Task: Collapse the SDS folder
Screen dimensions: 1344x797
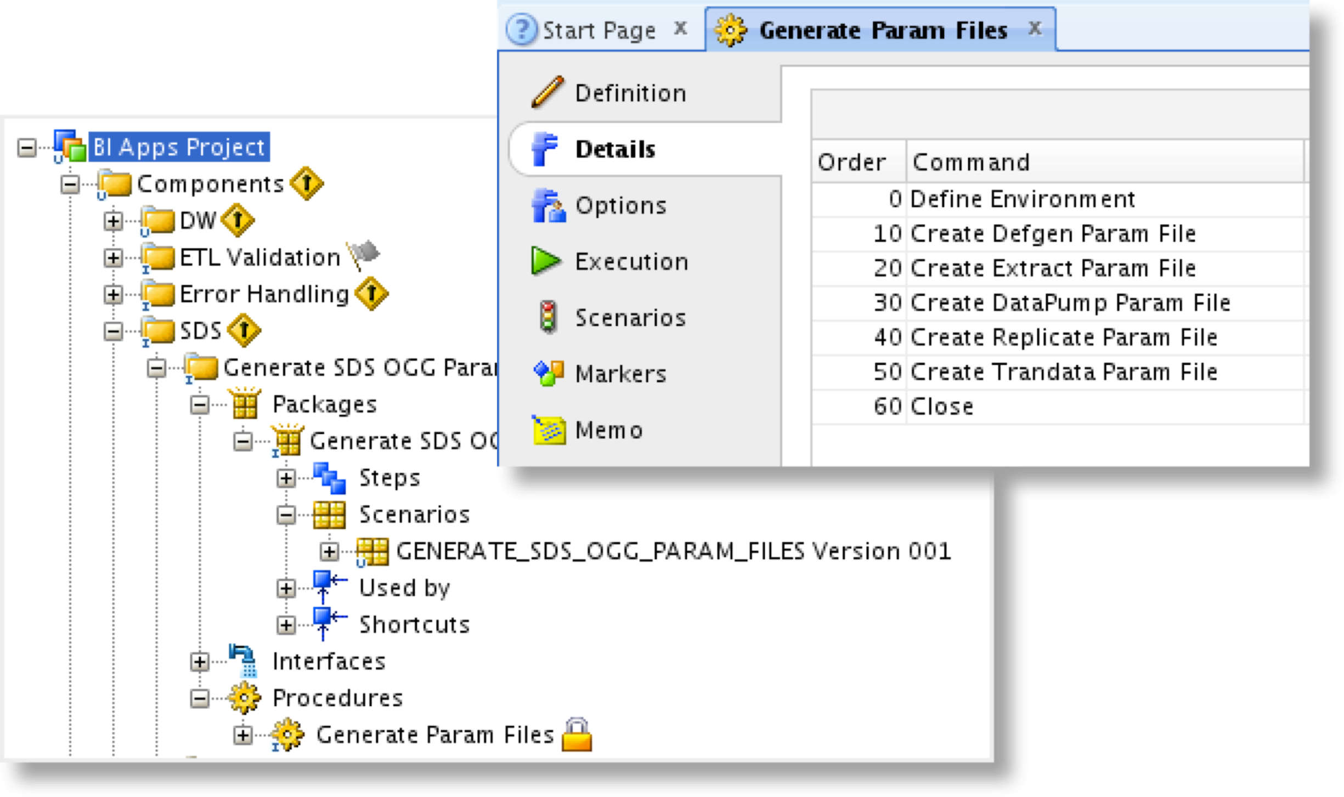Action: [113, 331]
